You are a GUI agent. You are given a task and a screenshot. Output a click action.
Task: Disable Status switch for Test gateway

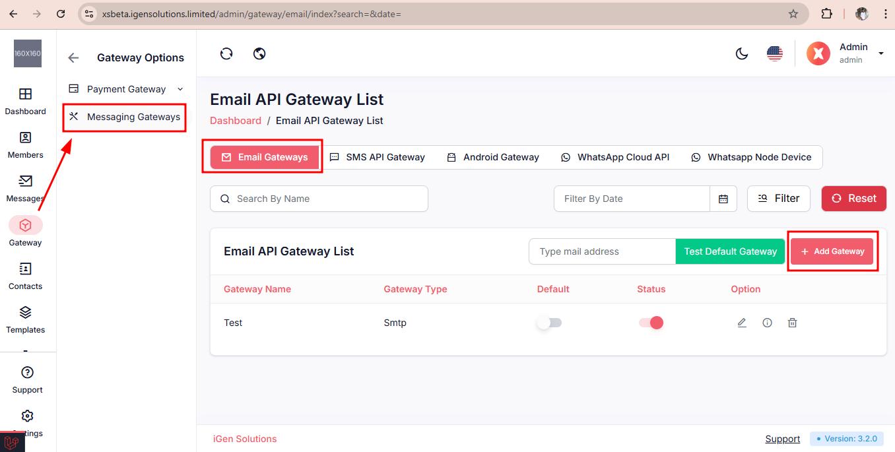(x=651, y=323)
